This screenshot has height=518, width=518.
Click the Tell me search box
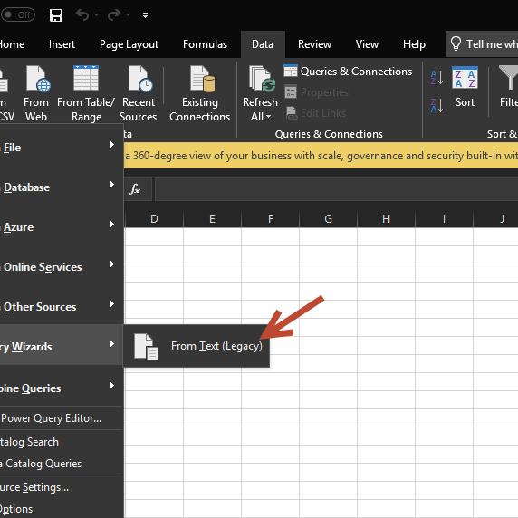coord(482,44)
